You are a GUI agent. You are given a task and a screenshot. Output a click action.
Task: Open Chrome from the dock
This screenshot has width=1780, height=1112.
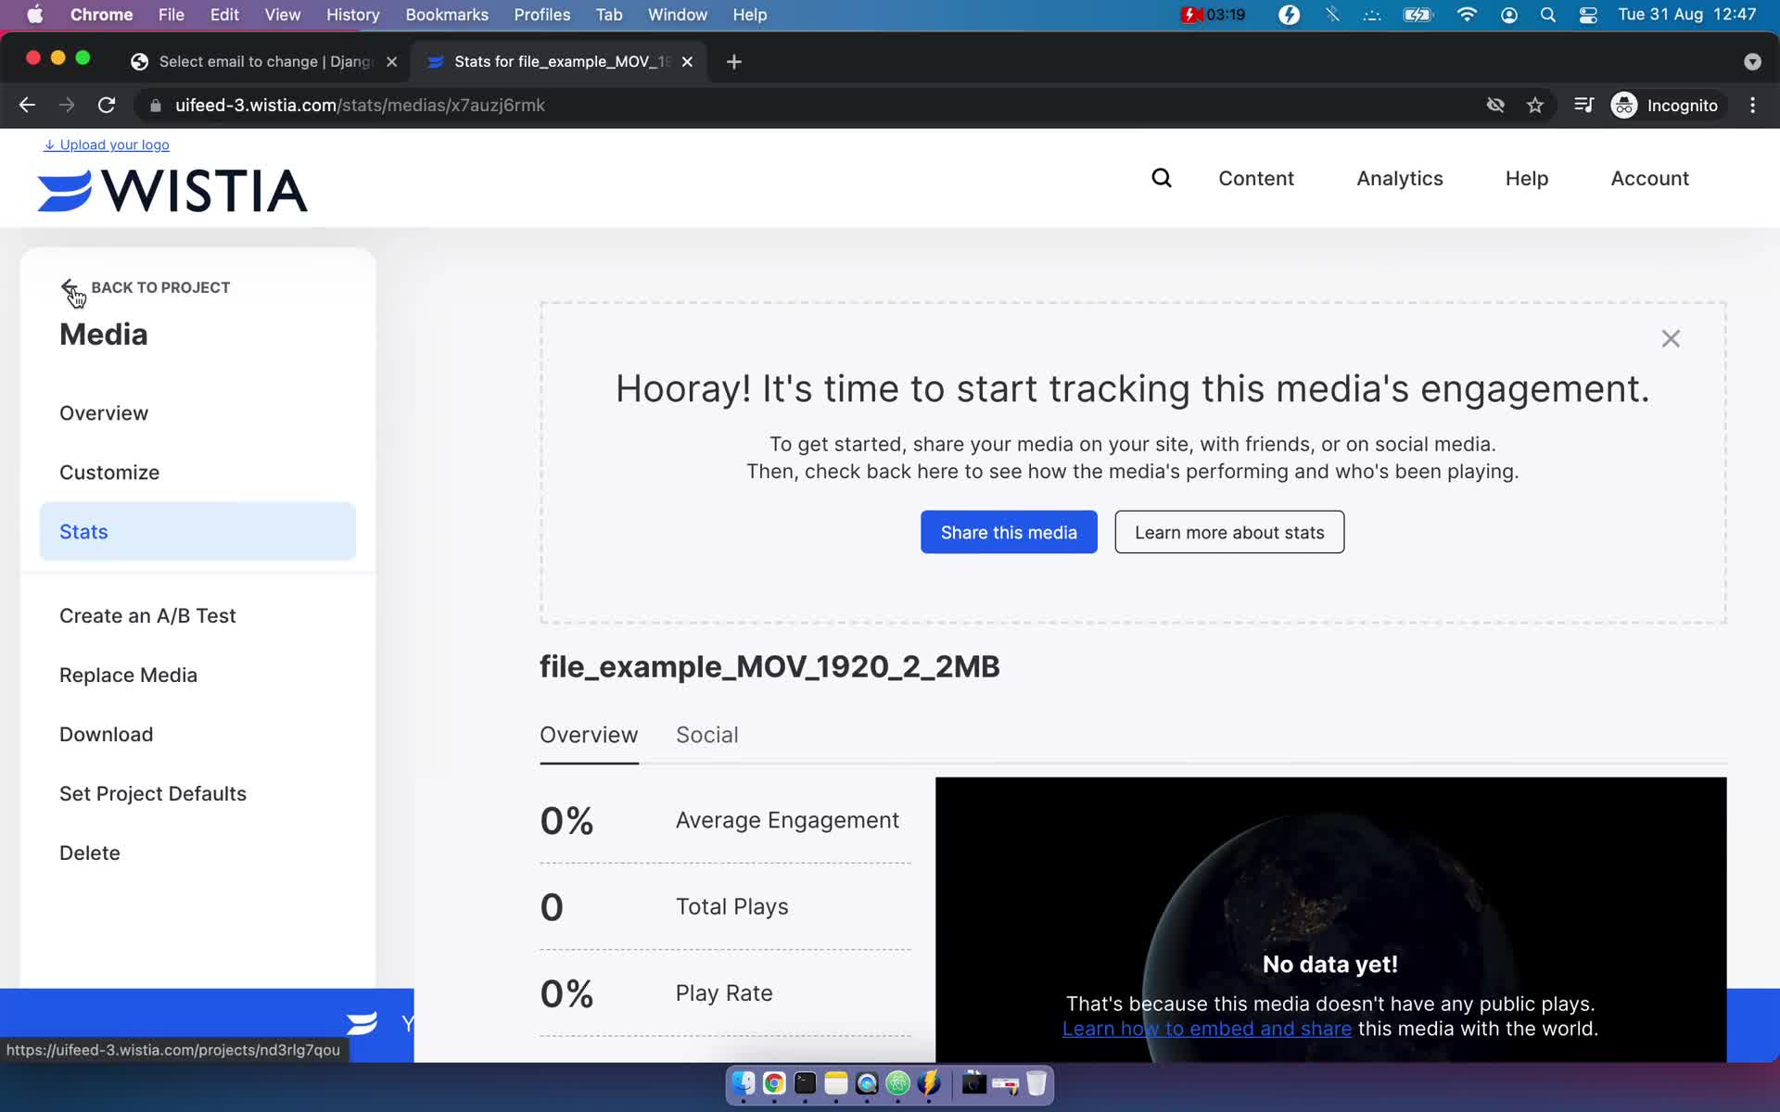[x=774, y=1083]
